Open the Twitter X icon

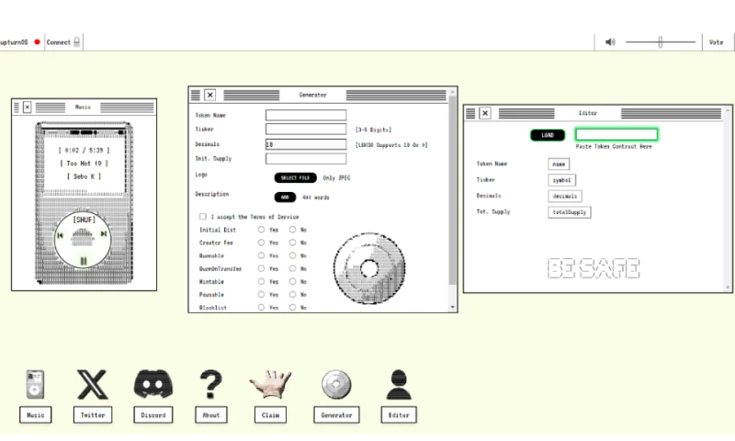click(93, 385)
